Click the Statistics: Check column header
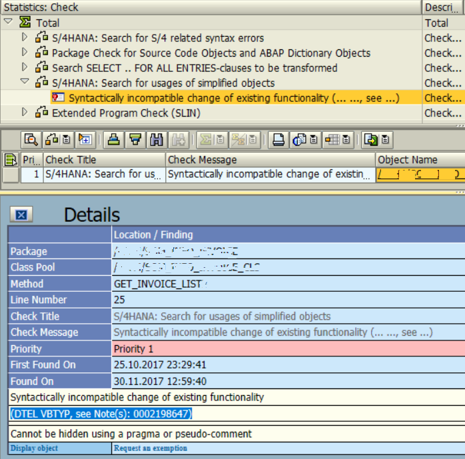Image resolution: width=465 pixels, height=459 pixels. [x=211, y=7]
